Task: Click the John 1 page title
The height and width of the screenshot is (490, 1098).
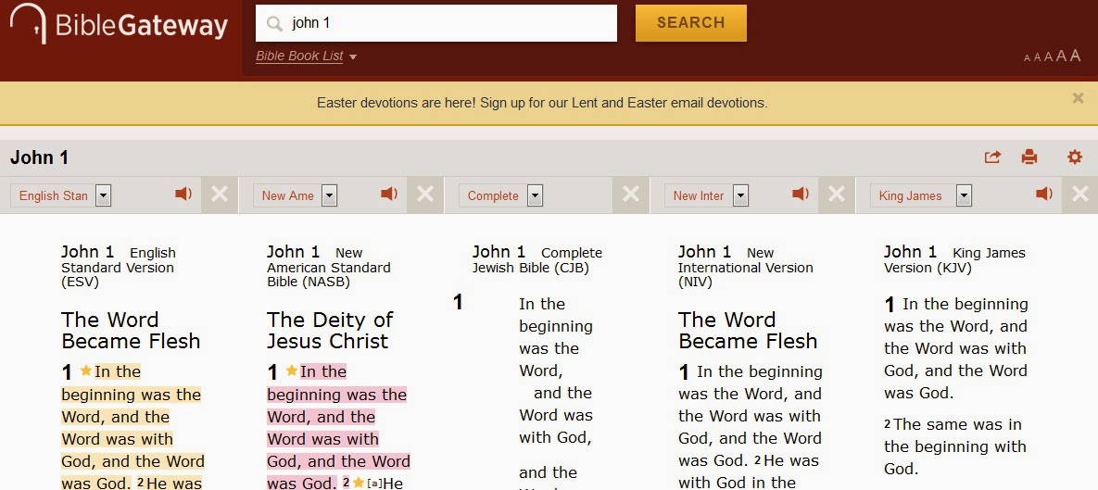Action: (39, 157)
